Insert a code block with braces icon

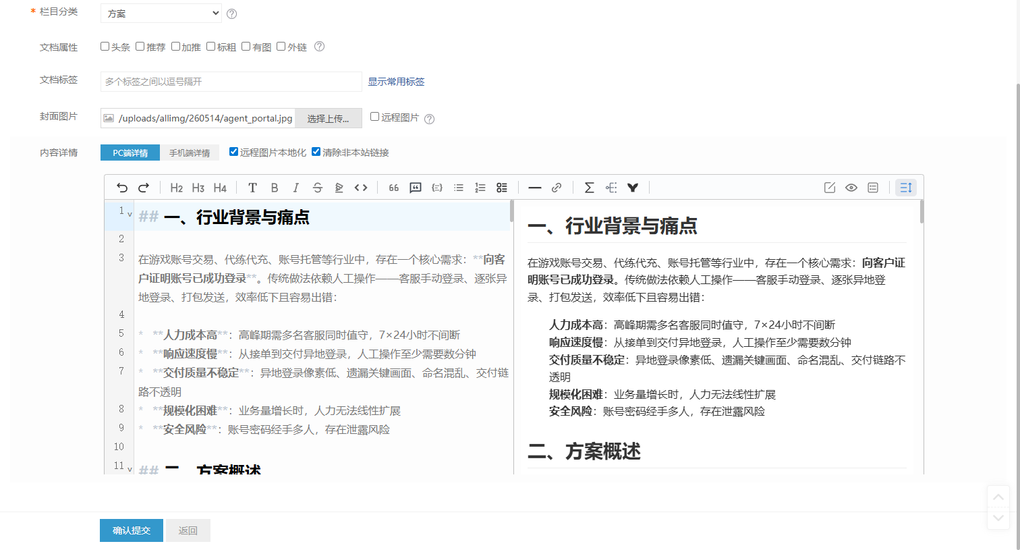point(437,188)
